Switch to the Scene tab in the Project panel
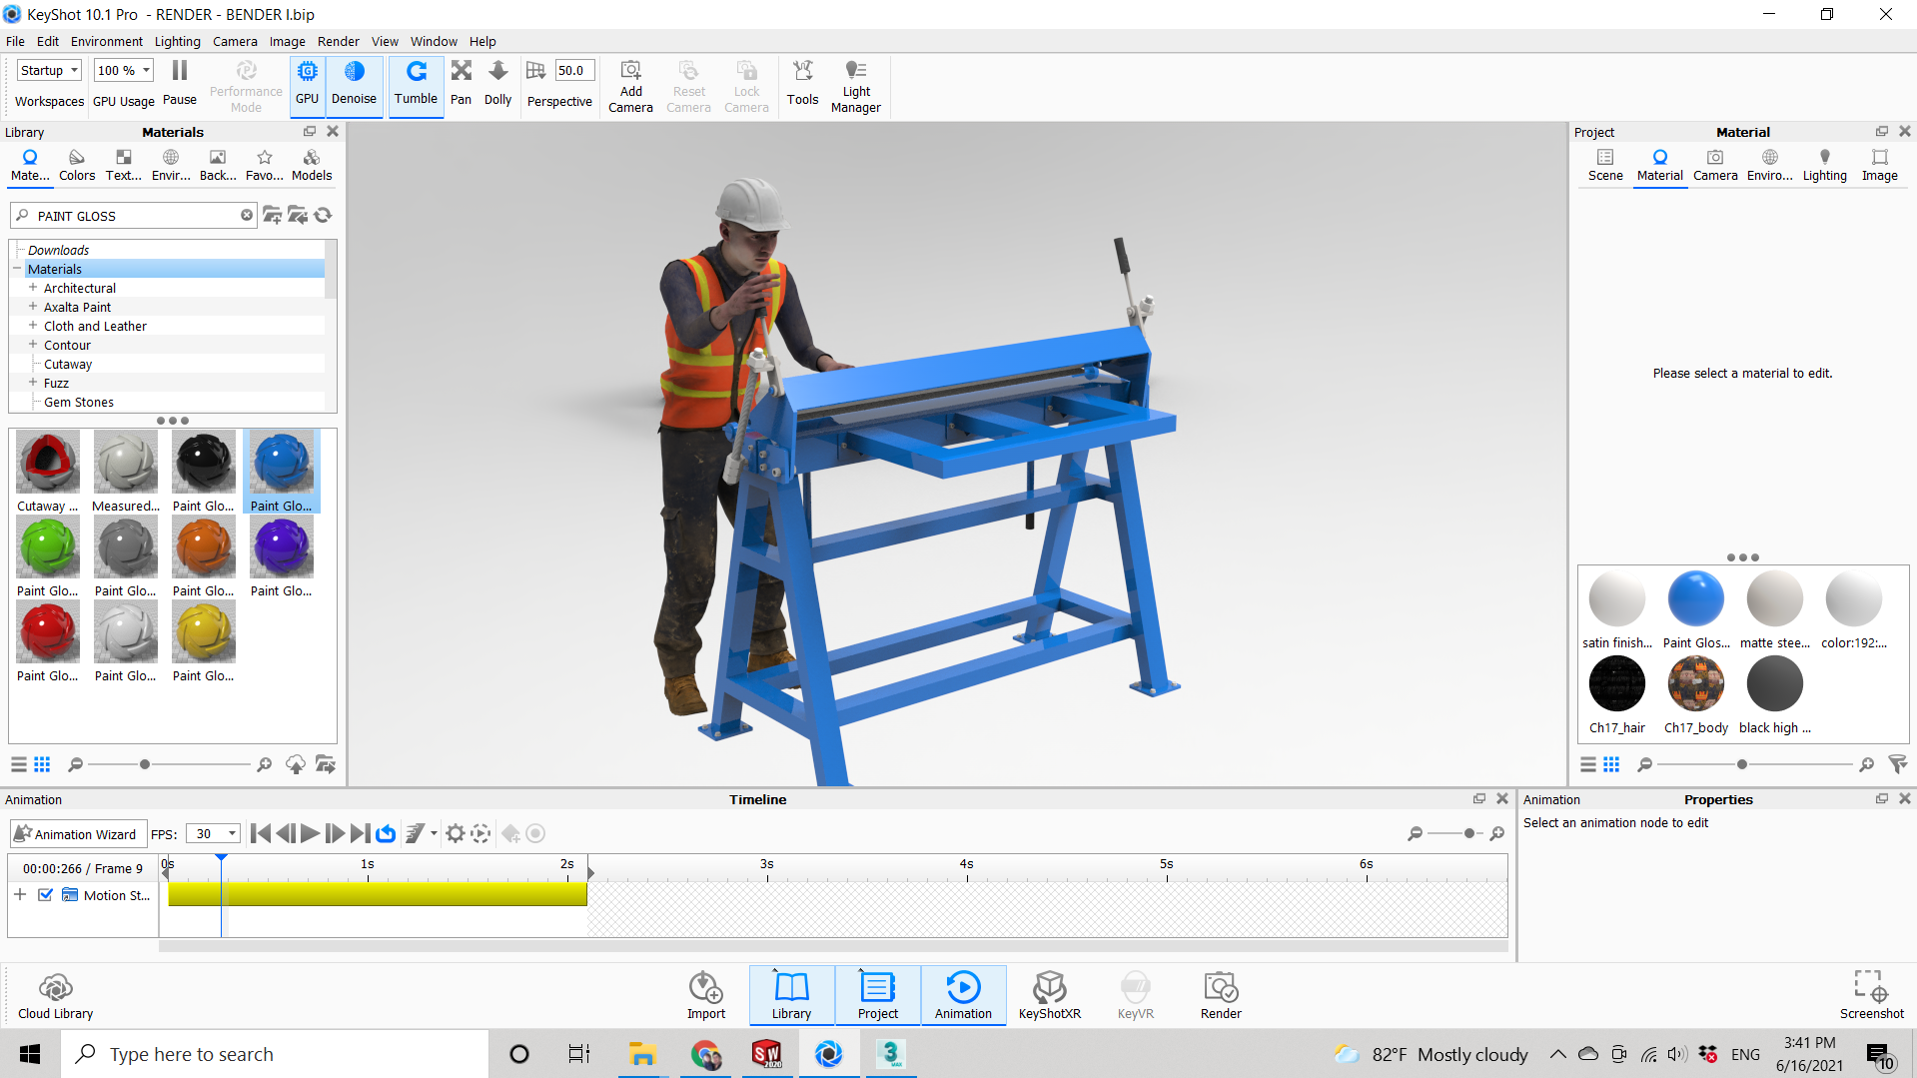The width and height of the screenshot is (1917, 1078). pyautogui.click(x=1604, y=164)
